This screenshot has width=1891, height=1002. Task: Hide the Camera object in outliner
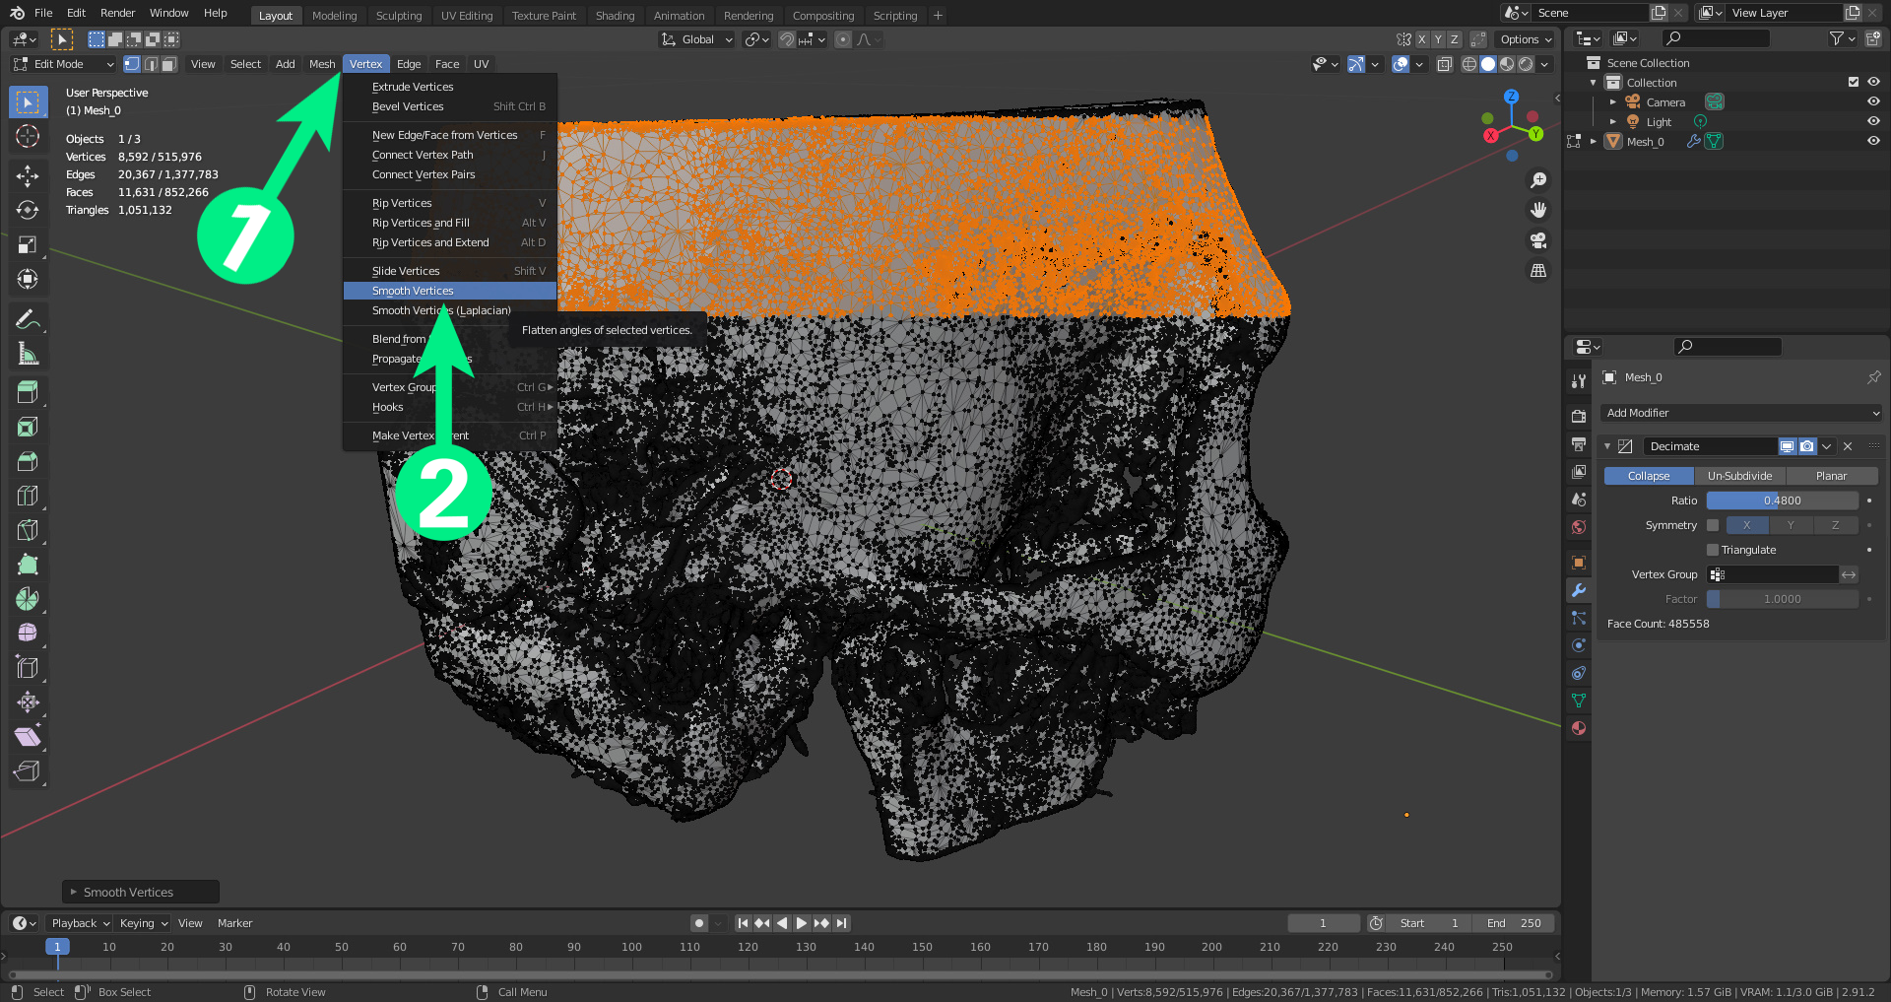coord(1873,102)
